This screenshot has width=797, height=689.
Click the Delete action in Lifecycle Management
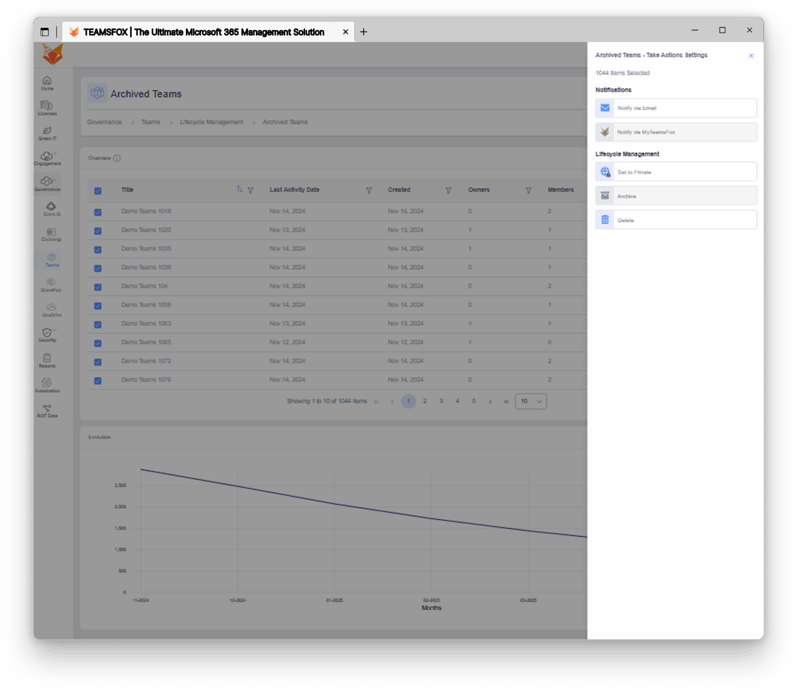point(676,219)
